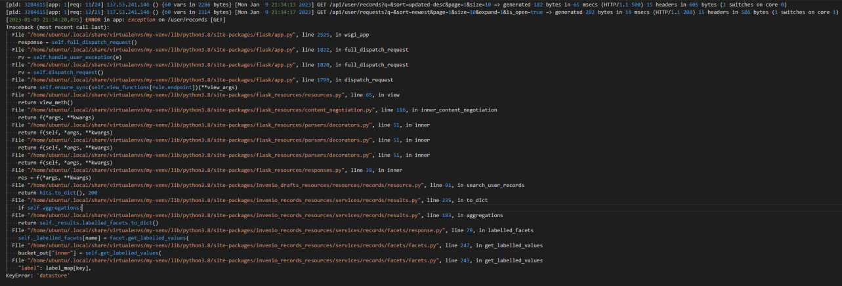Click 'rv = self.handle_user_exception(e)' line

70,57
